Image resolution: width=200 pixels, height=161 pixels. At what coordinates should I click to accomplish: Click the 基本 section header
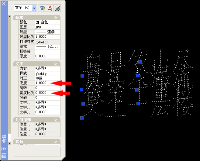point(37,18)
